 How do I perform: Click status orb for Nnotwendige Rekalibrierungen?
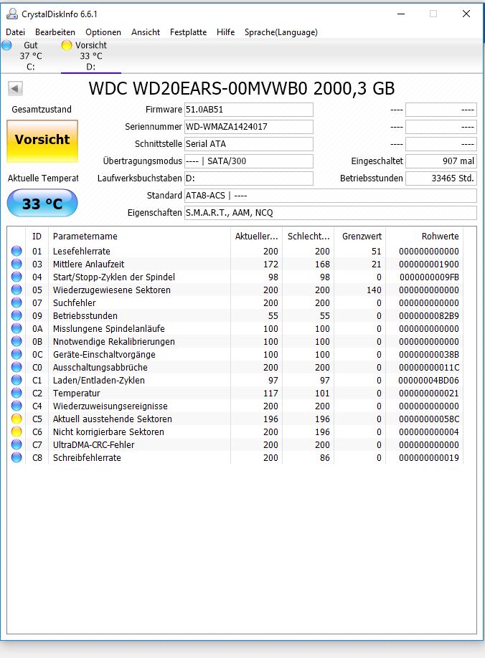tap(17, 341)
